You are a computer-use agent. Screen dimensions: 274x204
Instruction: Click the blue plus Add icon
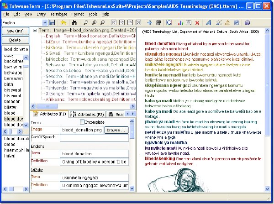150,23
